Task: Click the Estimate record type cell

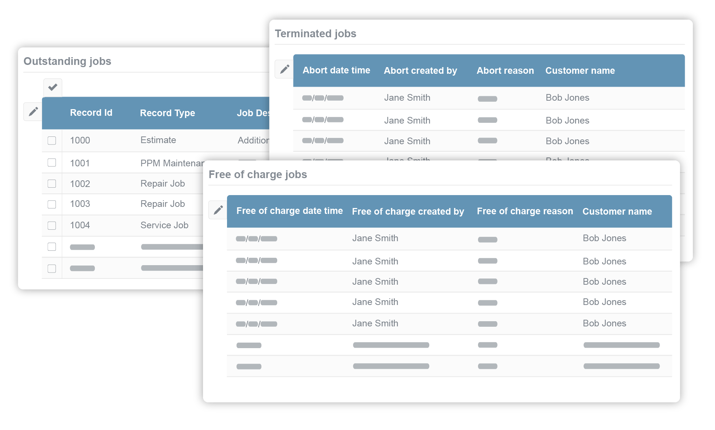Action: [x=158, y=140]
